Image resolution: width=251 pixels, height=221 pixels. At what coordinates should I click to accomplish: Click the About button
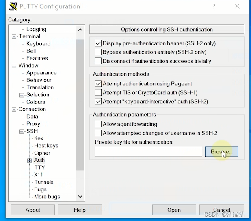pyautogui.click(x=33, y=210)
